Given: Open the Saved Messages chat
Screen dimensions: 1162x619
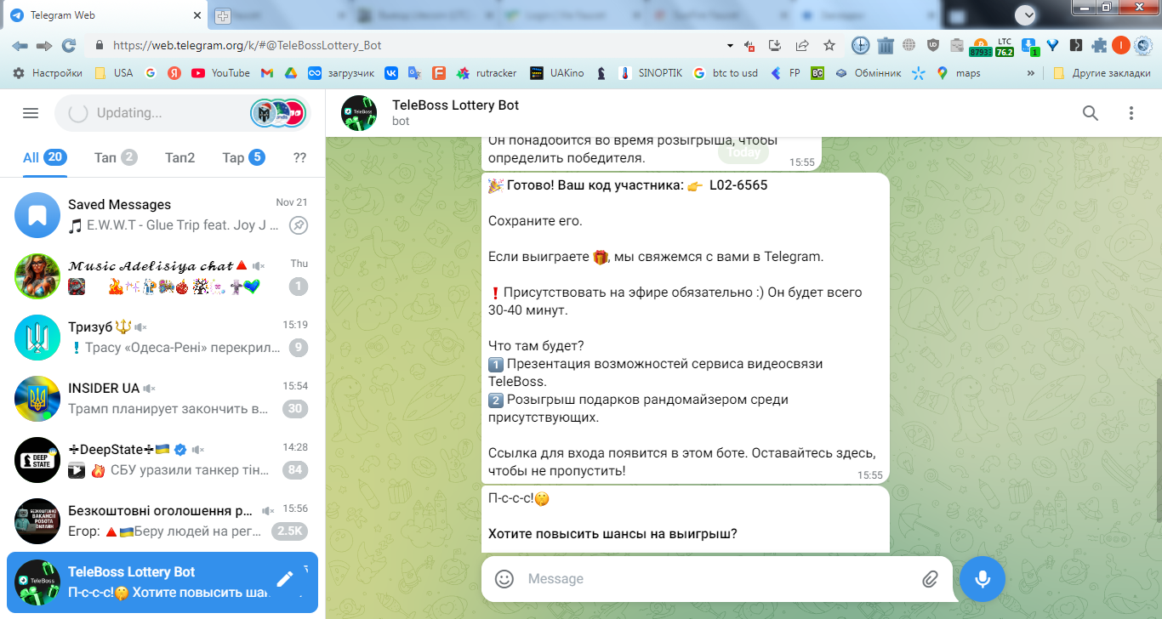Looking at the screenshot, I should coord(162,216).
